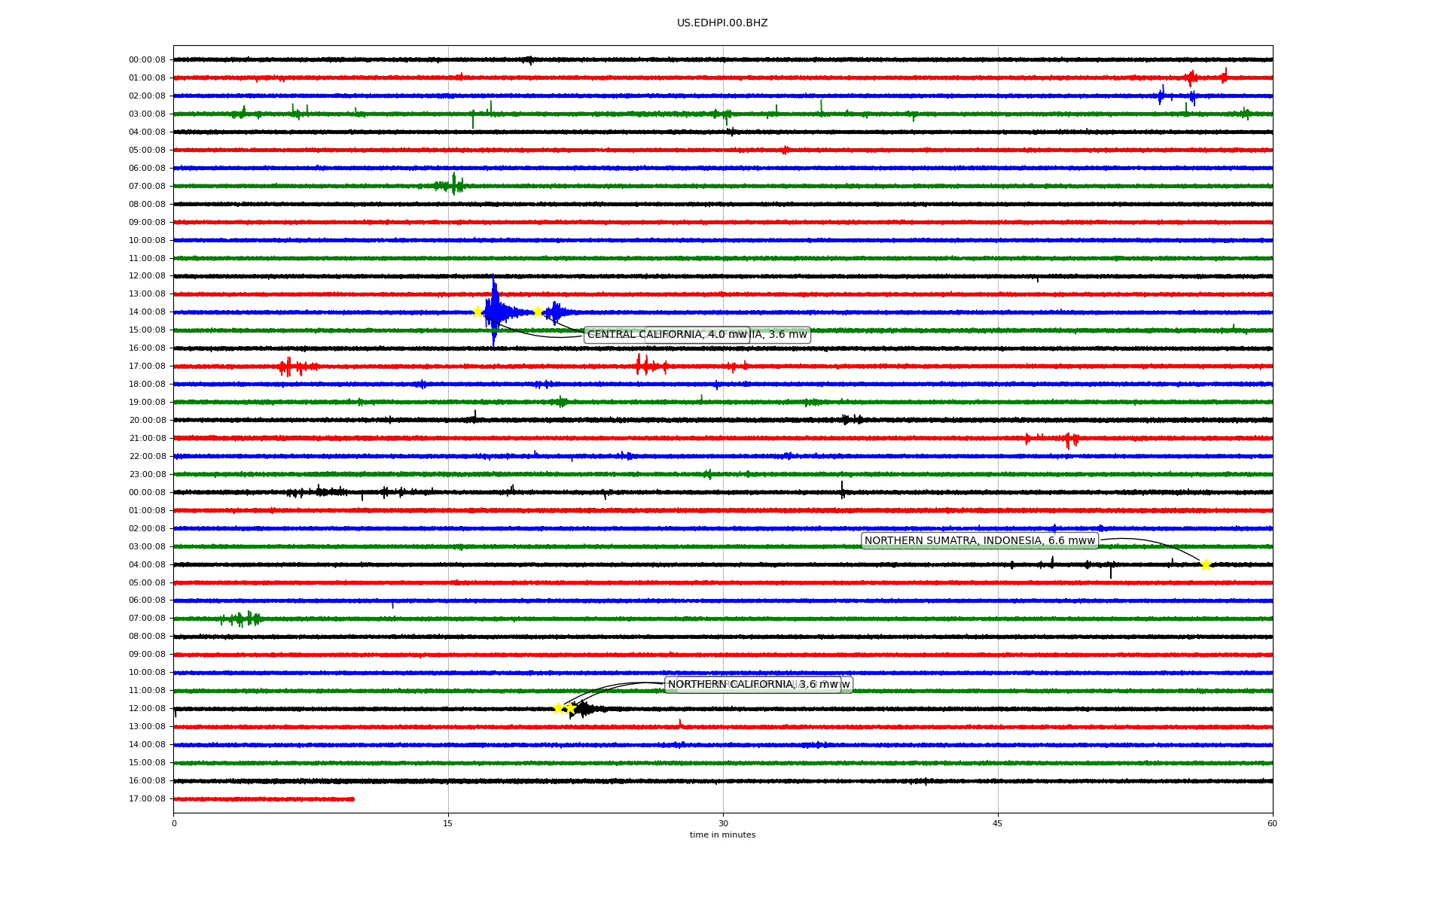
Task: Click the 45 tick label on x-axis
Action: [x=998, y=823]
